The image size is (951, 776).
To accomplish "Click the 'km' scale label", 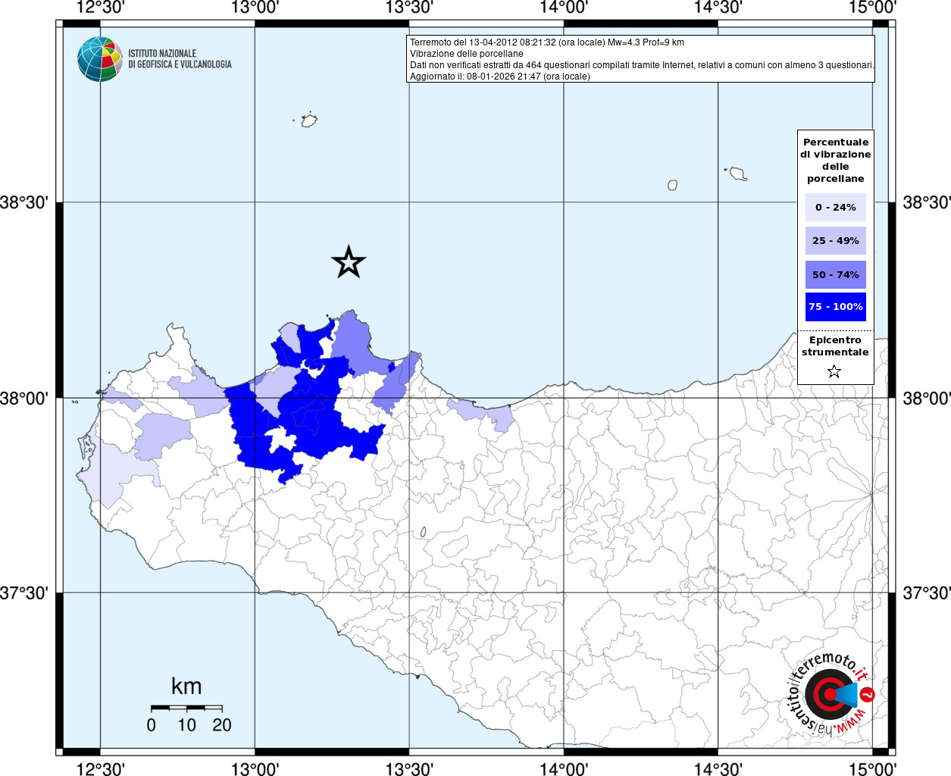I will [186, 687].
